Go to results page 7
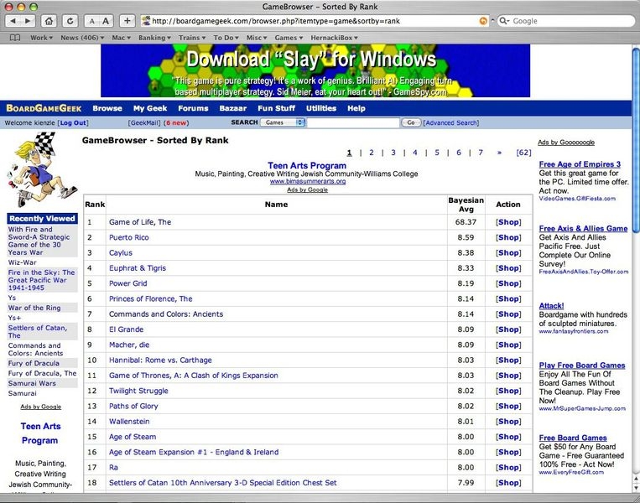Image resolution: width=640 pixels, height=503 pixels. coord(481,153)
